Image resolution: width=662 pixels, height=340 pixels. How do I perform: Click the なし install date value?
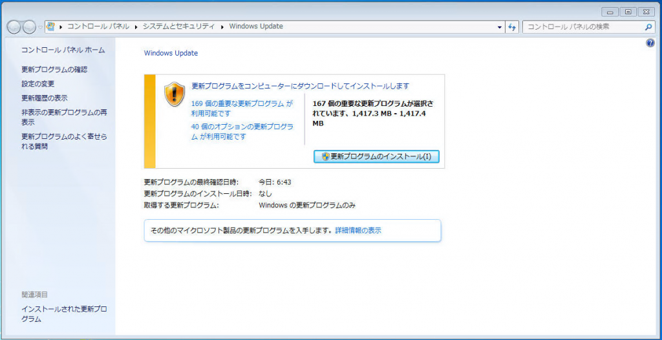click(x=265, y=194)
